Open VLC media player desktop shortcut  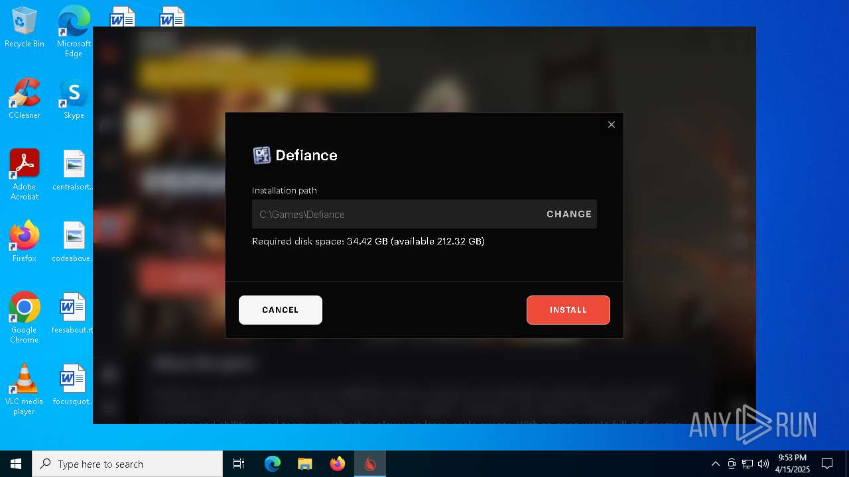25,390
